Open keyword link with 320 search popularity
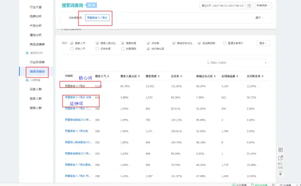This screenshot has width=301, height=186. click(78, 154)
